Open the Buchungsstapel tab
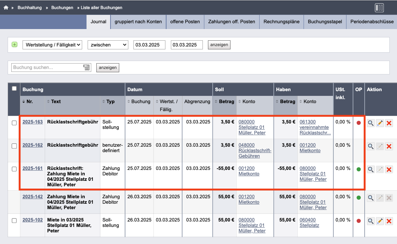 point(325,22)
